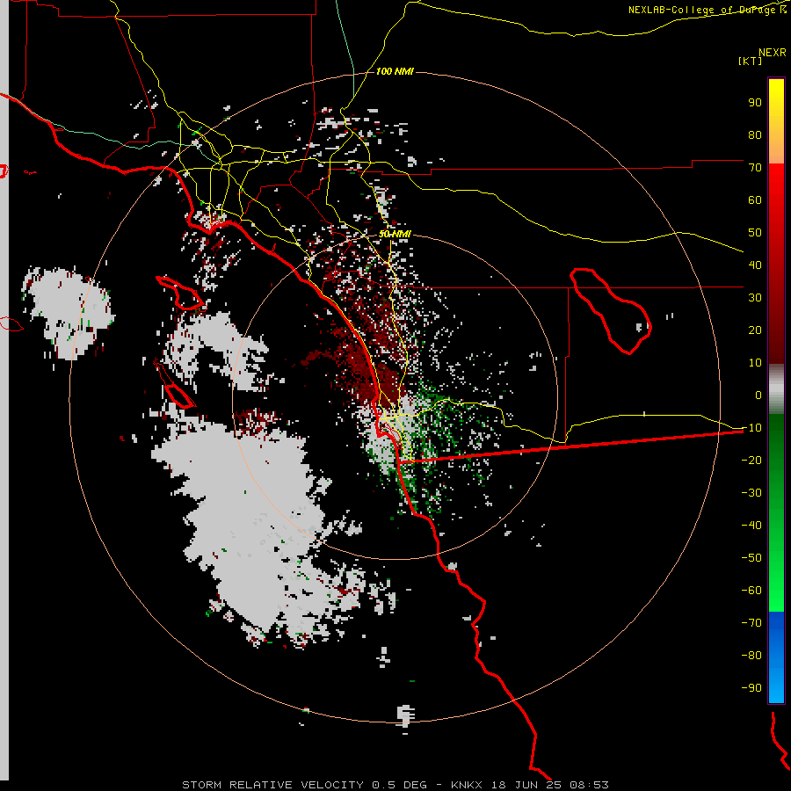Click the 70 value on velocity scale
The height and width of the screenshot is (791, 791).
[755, 168]
